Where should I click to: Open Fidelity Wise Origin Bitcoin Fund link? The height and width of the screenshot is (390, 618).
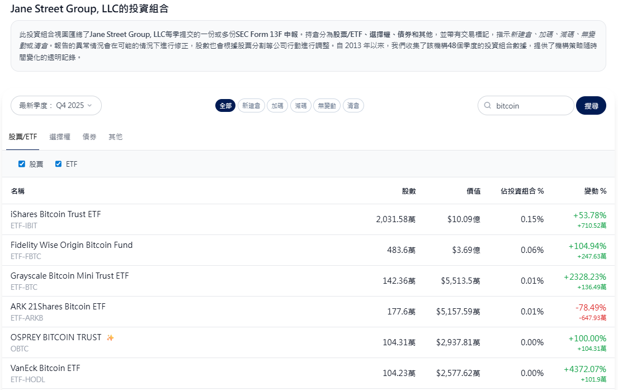coord(72,245)
